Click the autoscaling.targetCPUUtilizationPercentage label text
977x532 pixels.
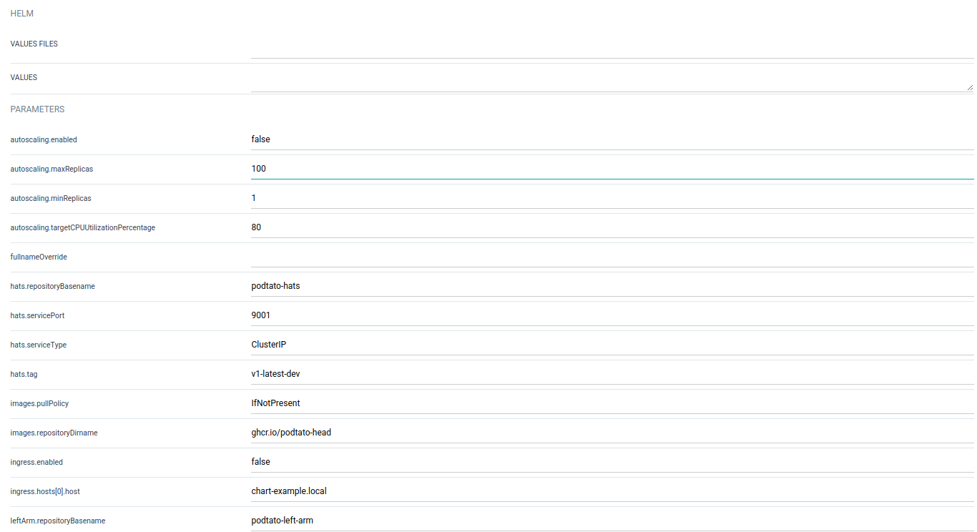(x=82, y=228)
